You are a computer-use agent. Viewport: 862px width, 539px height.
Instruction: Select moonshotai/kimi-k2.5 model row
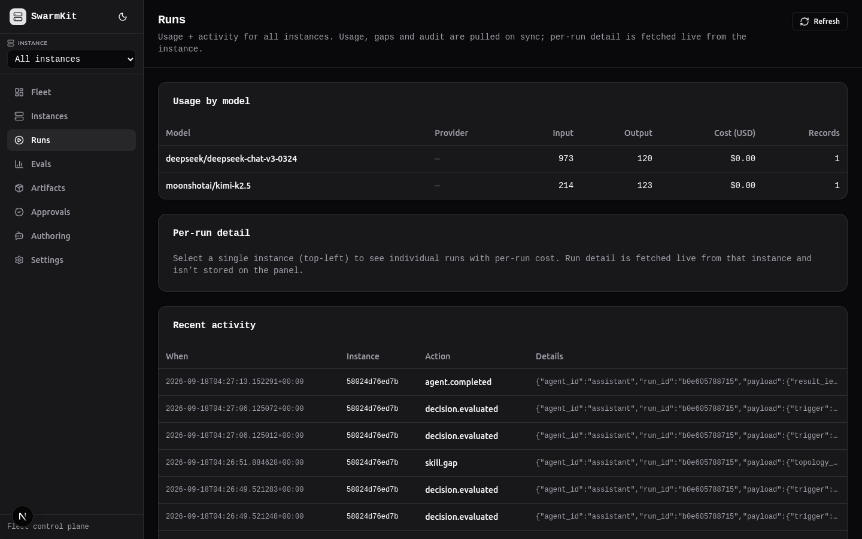tap(503, 186)
